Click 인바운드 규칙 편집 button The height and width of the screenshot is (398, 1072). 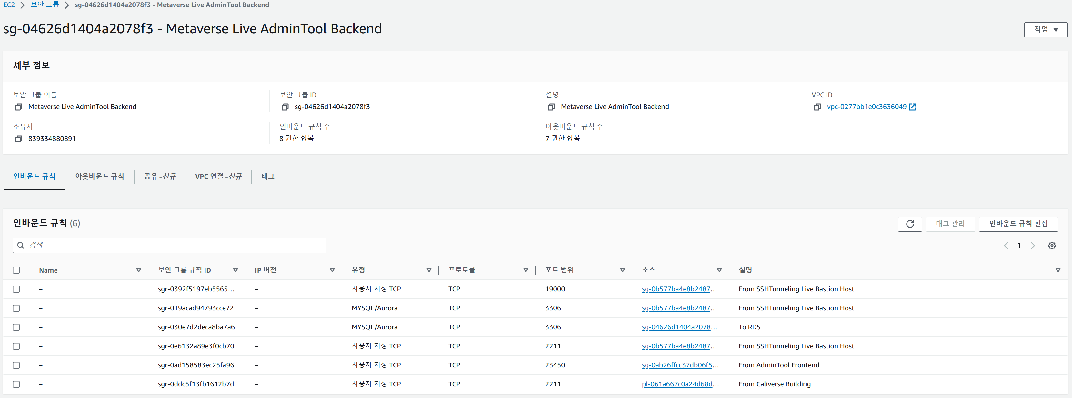click(1018, 224)
